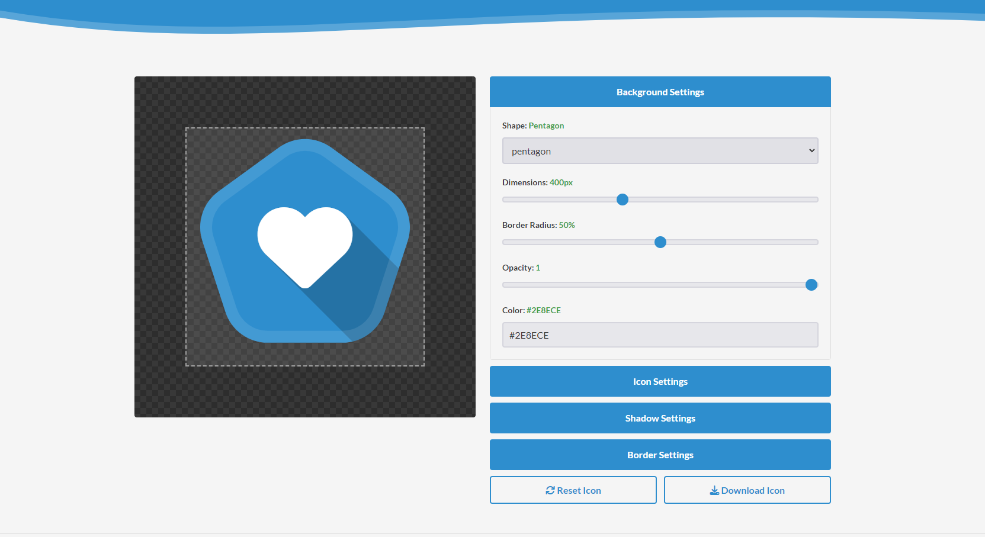Image resolution: width=985 pixels, height=537 pixels.
Task: Click the Reset Icon button
Action: 573,490
